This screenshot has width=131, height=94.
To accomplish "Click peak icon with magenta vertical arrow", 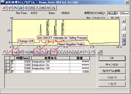I will click(x=10, y=8).
